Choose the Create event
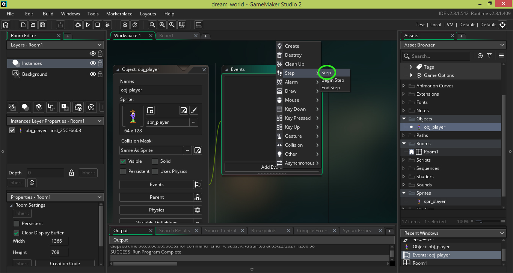The image size is (513, 273). pyautogui.click(x=298, y=46)
